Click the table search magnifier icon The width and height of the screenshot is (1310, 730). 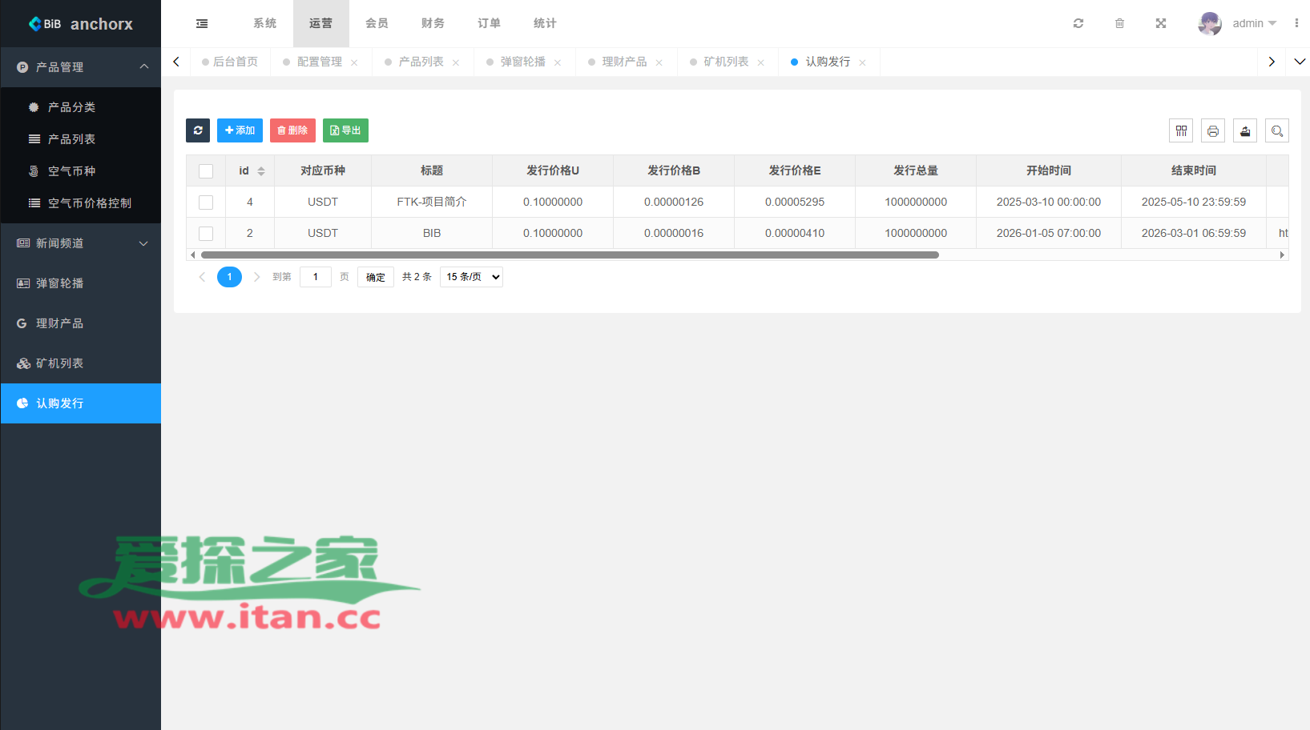(1277, 130)
